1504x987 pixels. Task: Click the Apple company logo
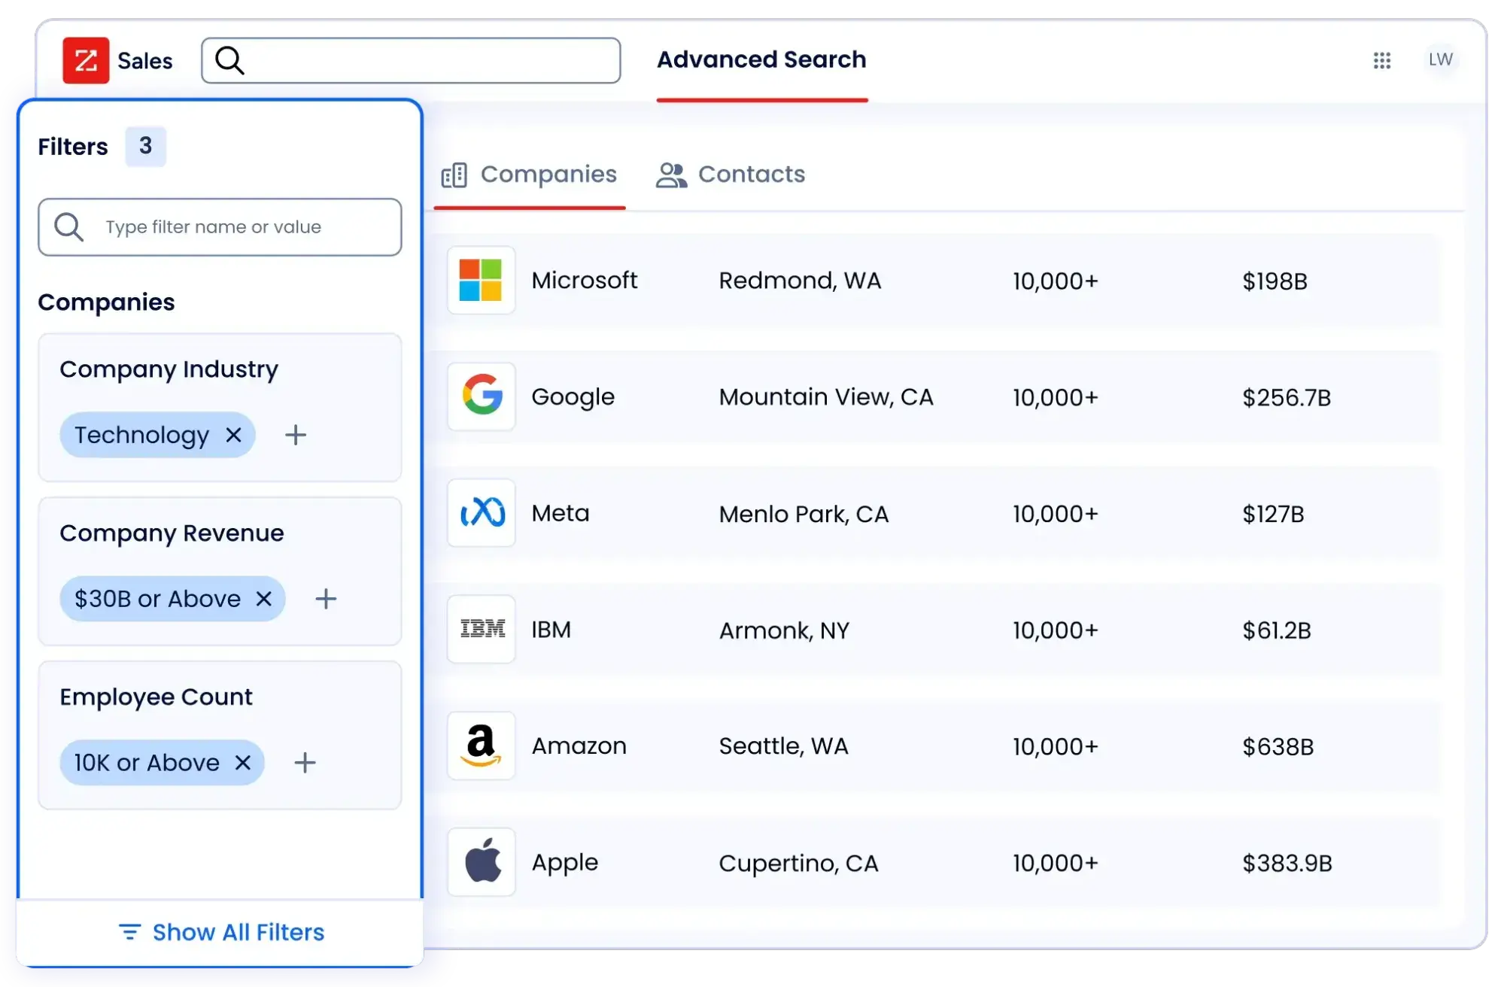(481, 862)
